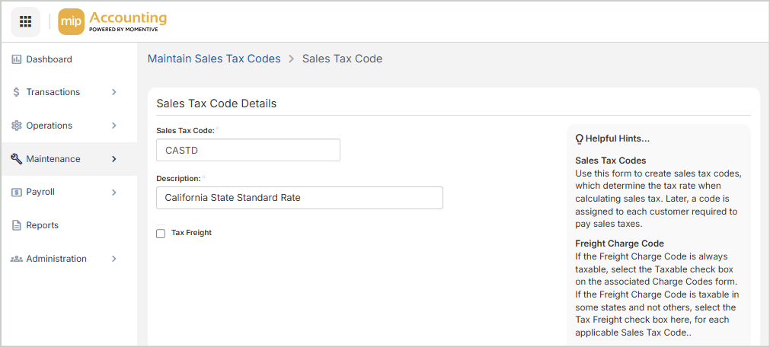Viewport: 770px width, 347px height.
Task: Click the Maintenance wrench icon
Action: pyautogui.click(x=16, y=159)
